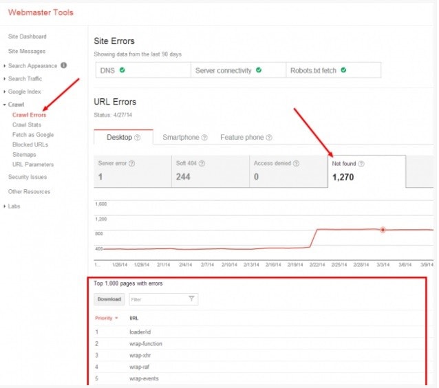Screen dimensions: 439x388
Task: Click the help icon next to Server error
Action: pyautogui.click(x=131, y=164)
